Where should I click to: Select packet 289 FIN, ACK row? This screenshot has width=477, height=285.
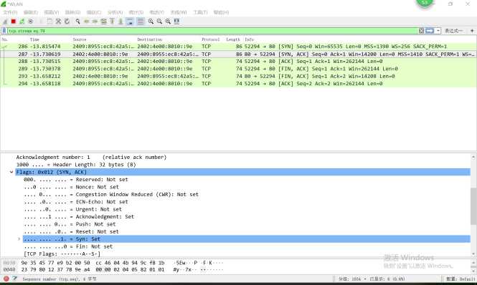coord(238,69)
